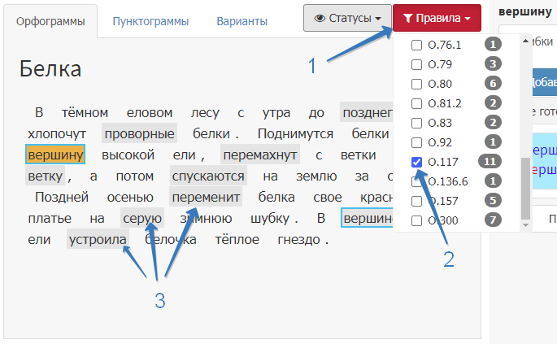Select the orange highlighted word вершину
Viewport: 557px width, 344px height.
point(55,155)
